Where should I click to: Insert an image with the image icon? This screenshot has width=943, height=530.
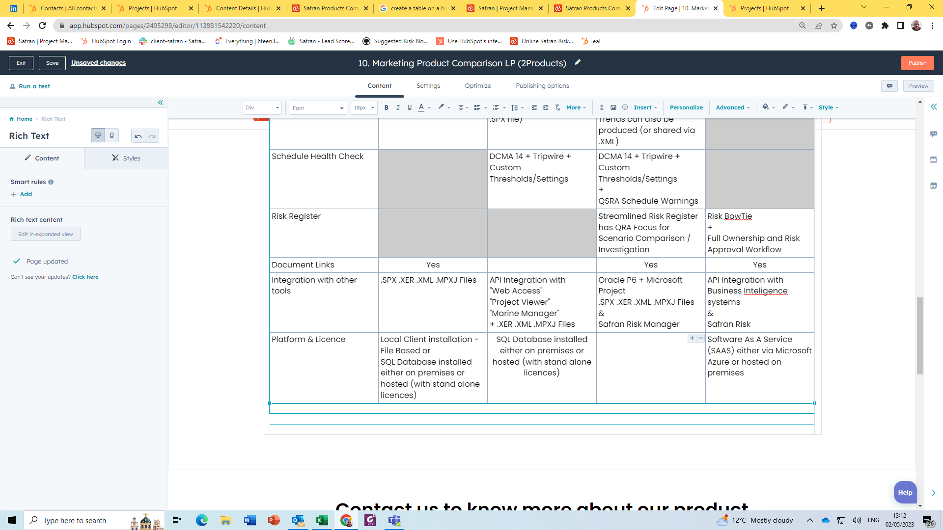(613, 107)
